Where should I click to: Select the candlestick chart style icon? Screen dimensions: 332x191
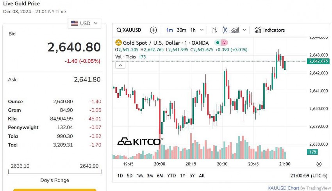(x=225, y=30)
